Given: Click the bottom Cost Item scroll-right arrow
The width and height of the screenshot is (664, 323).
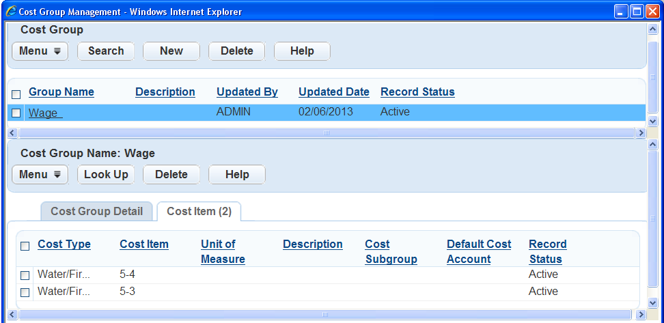Looking at the screenshot, I should pyautogui.click(x=641, y=315).
